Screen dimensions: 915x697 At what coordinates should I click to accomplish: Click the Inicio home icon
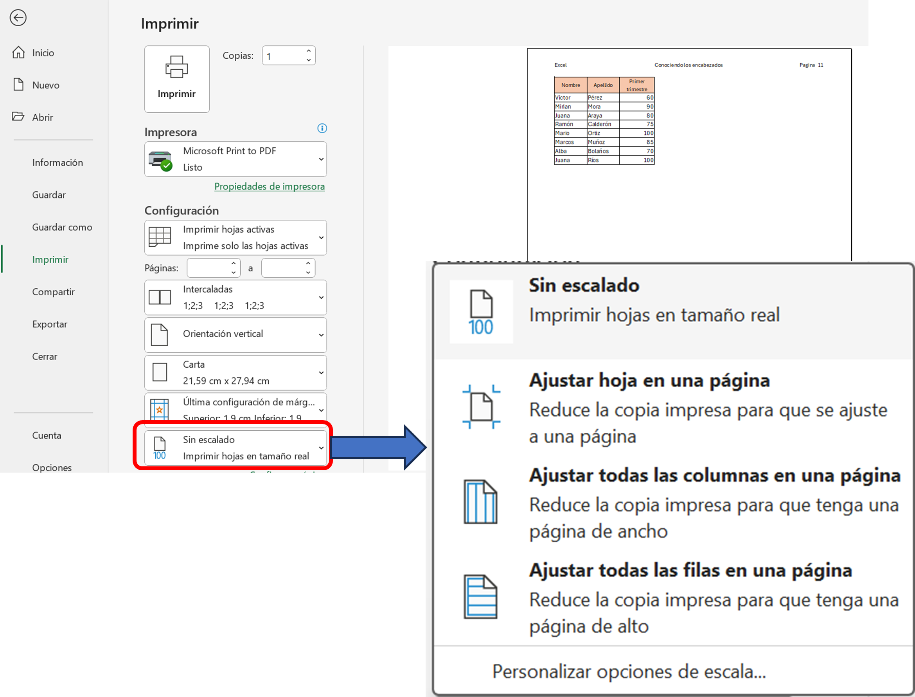pyautogui.click(x=18, y=53)
